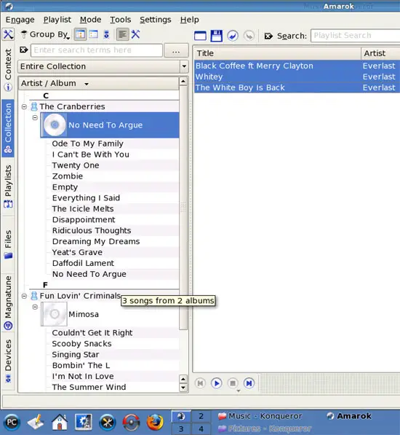This screenshot has width=400, height=435.
Task: Switch to the Magnatune sidebar tab
Action: (x=8, y=303)
